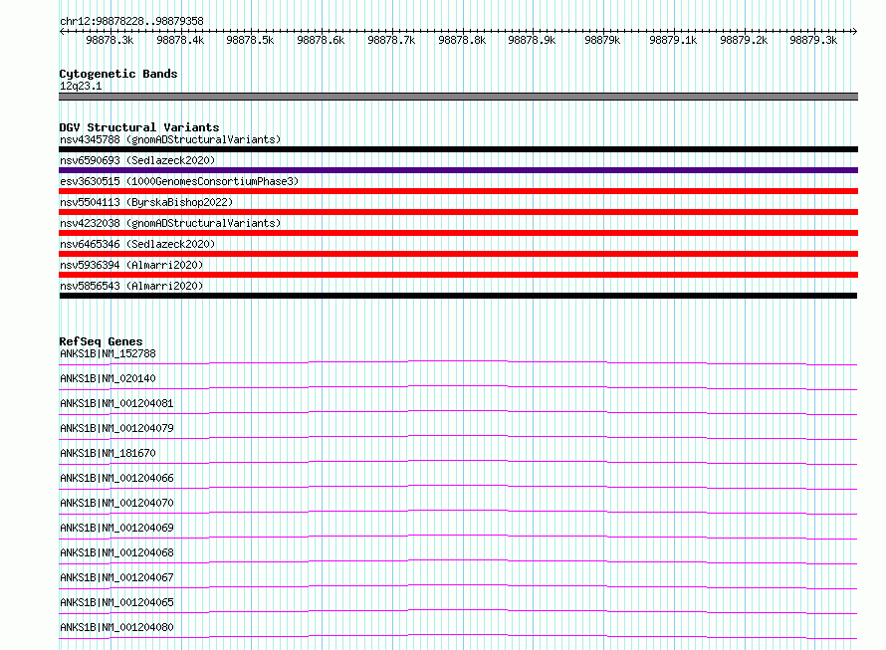Select transcript ANKS1B|NM_001204079
The image size is (886, 650).
pos(116,428)
